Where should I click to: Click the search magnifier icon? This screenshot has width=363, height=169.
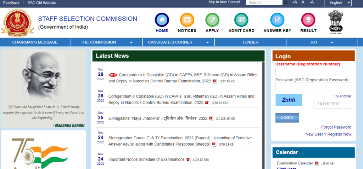(286, 2)
